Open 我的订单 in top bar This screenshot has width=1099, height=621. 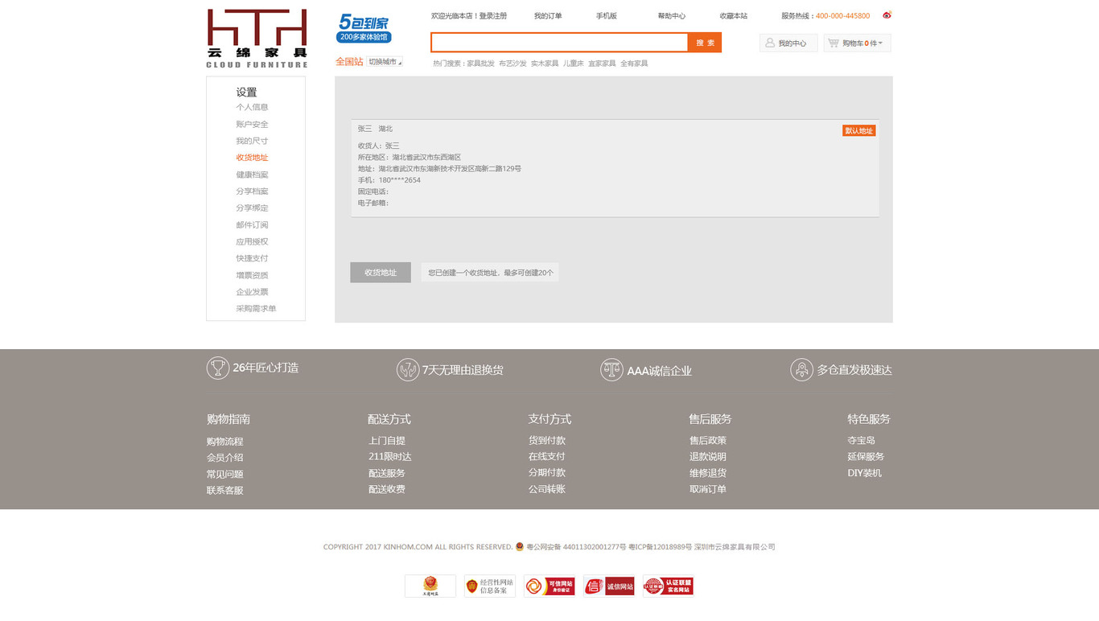(x=548, y=16)
